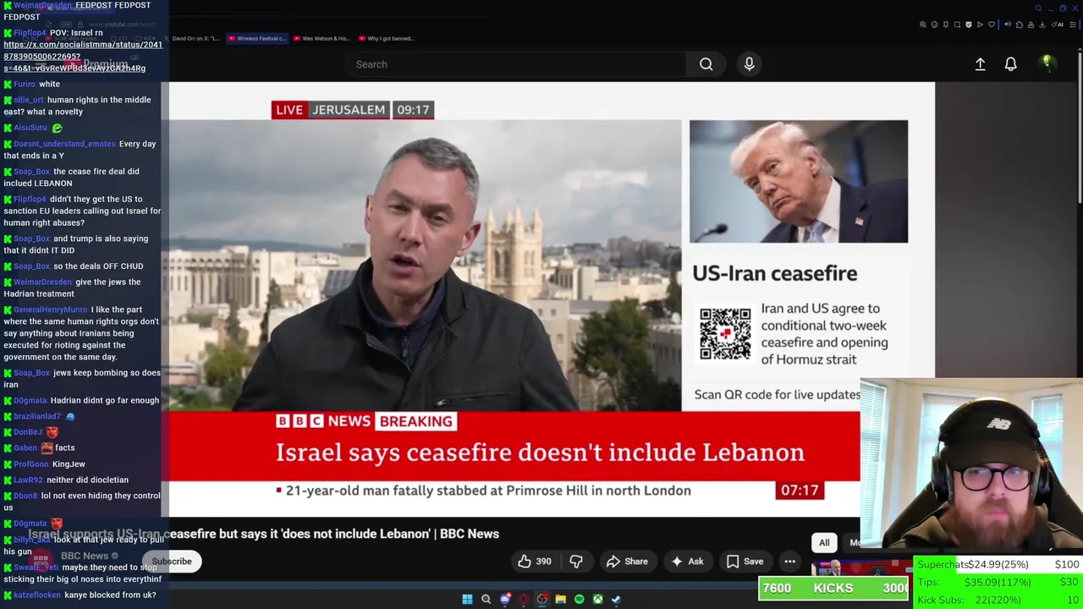
Task: Click username Soap_Box in 'cease fire deal' message
Action: pos(32,172)
